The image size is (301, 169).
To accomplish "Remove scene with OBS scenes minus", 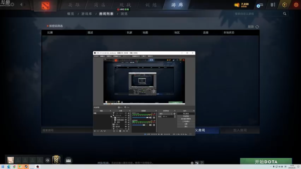I will coord(98,131).
